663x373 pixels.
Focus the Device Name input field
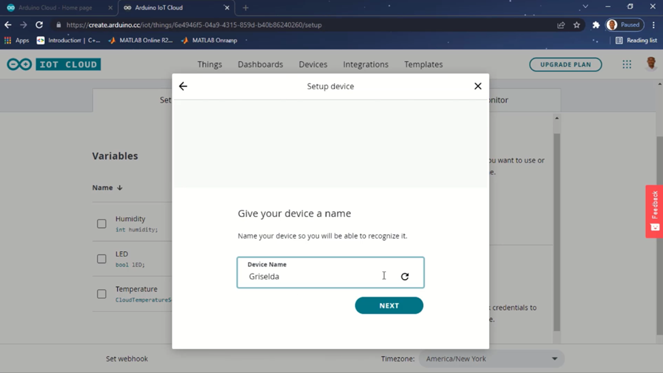click(330, 272)
